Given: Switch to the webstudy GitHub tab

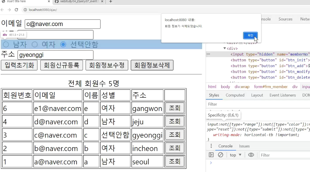Looking at the screenshot, I should pos(79,1).
